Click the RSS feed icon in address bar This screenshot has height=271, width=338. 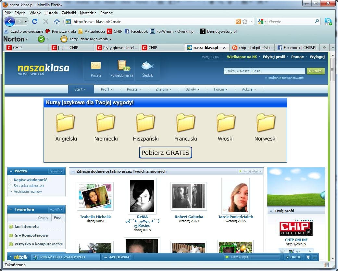tap(238, 21)
